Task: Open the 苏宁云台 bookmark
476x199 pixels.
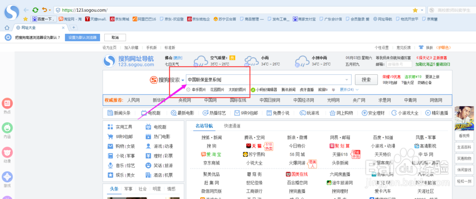Action: pos(225,19)
